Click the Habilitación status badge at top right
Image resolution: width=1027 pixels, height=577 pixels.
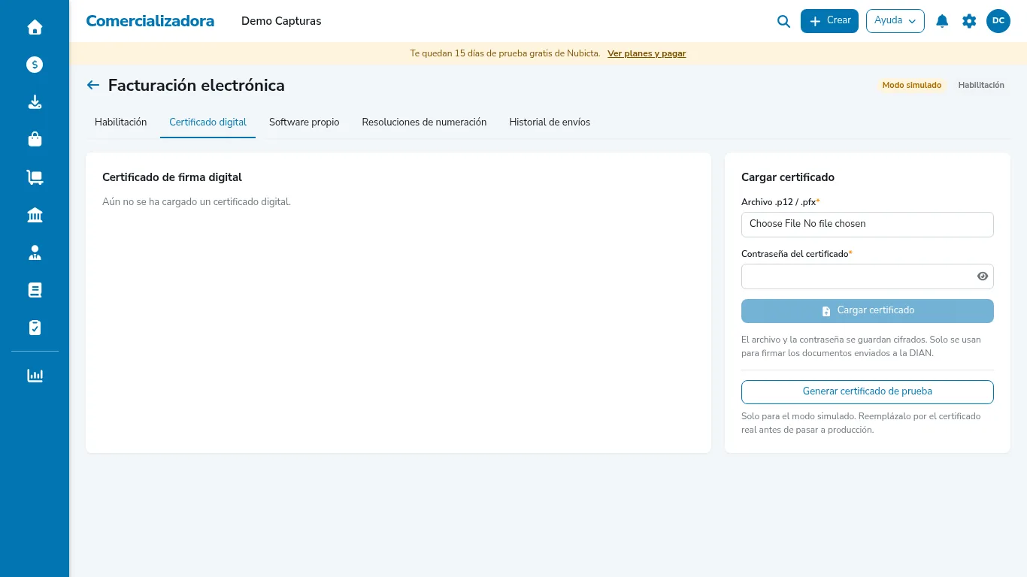point(981,86)
